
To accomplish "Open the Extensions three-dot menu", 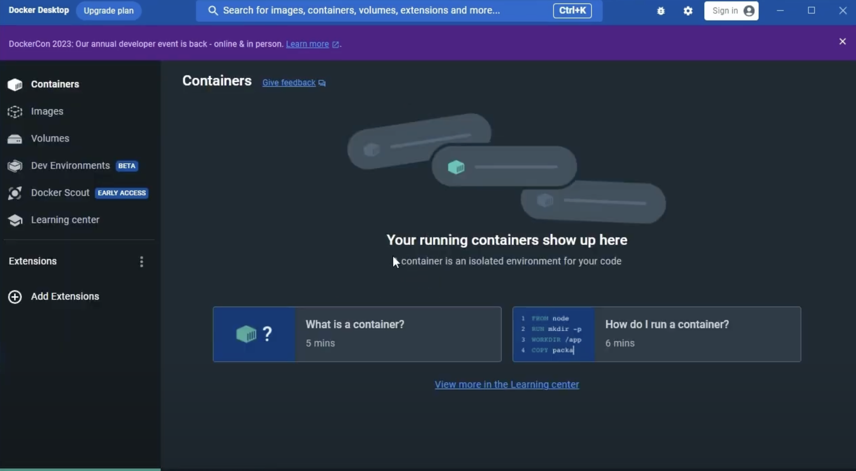I will tap(141, 262).
